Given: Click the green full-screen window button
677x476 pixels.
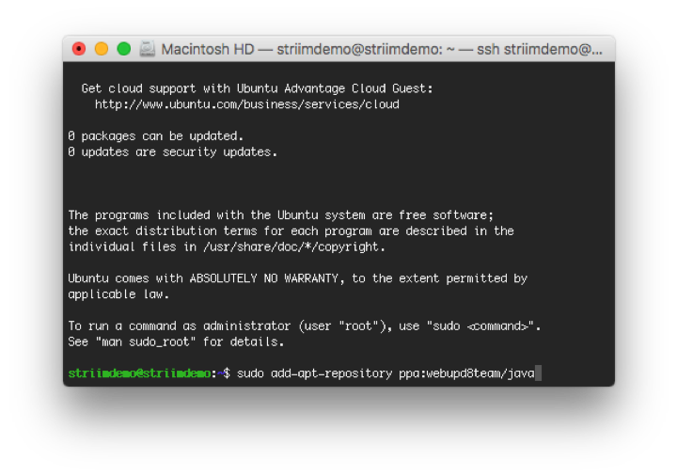Looking at the screenshot, I should [x=123, y=49].
